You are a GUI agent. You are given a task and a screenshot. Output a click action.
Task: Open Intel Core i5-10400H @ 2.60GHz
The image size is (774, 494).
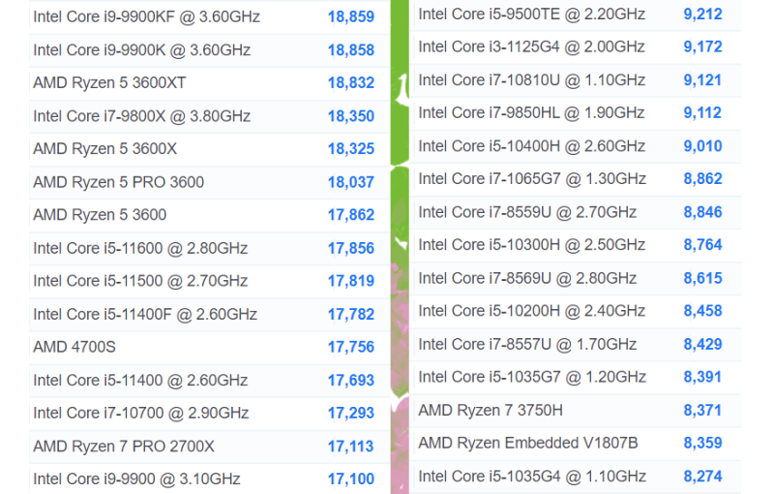[531, 146]
